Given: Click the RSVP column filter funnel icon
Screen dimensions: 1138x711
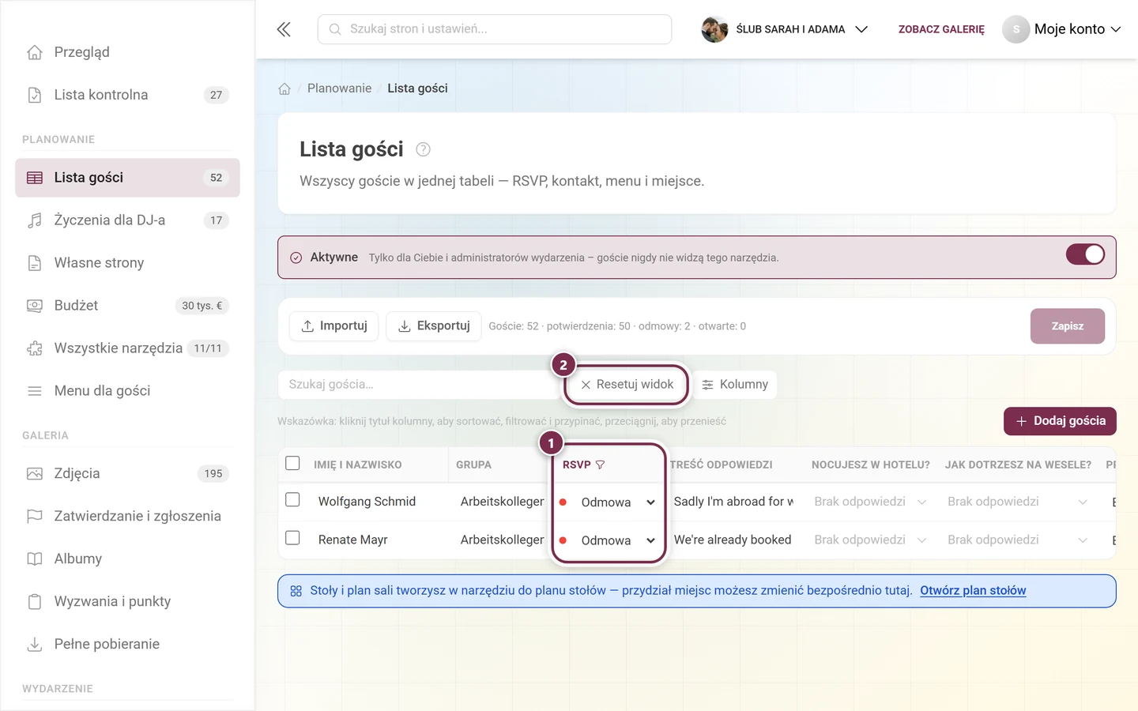Looking at the screenshot, I should [600, 465].
